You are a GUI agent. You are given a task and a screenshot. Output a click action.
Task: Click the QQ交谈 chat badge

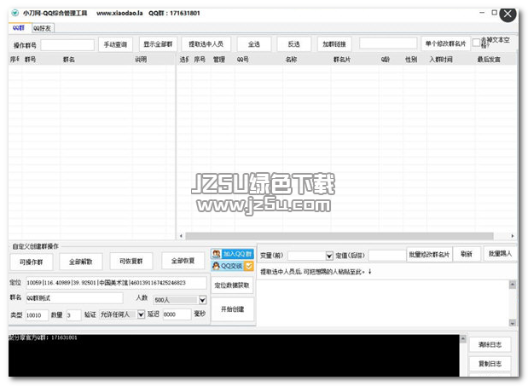point(232,266)
